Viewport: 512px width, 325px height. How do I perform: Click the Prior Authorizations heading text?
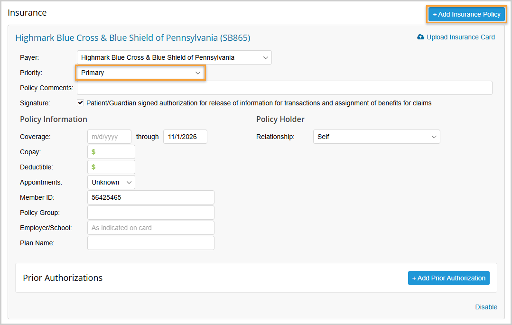coord(63,278)
